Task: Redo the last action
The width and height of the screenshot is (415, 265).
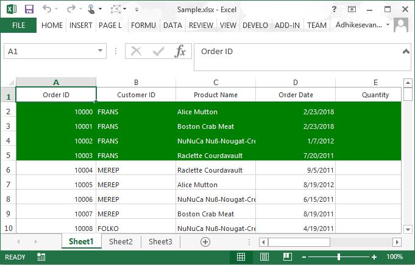Action: (71, 9)
